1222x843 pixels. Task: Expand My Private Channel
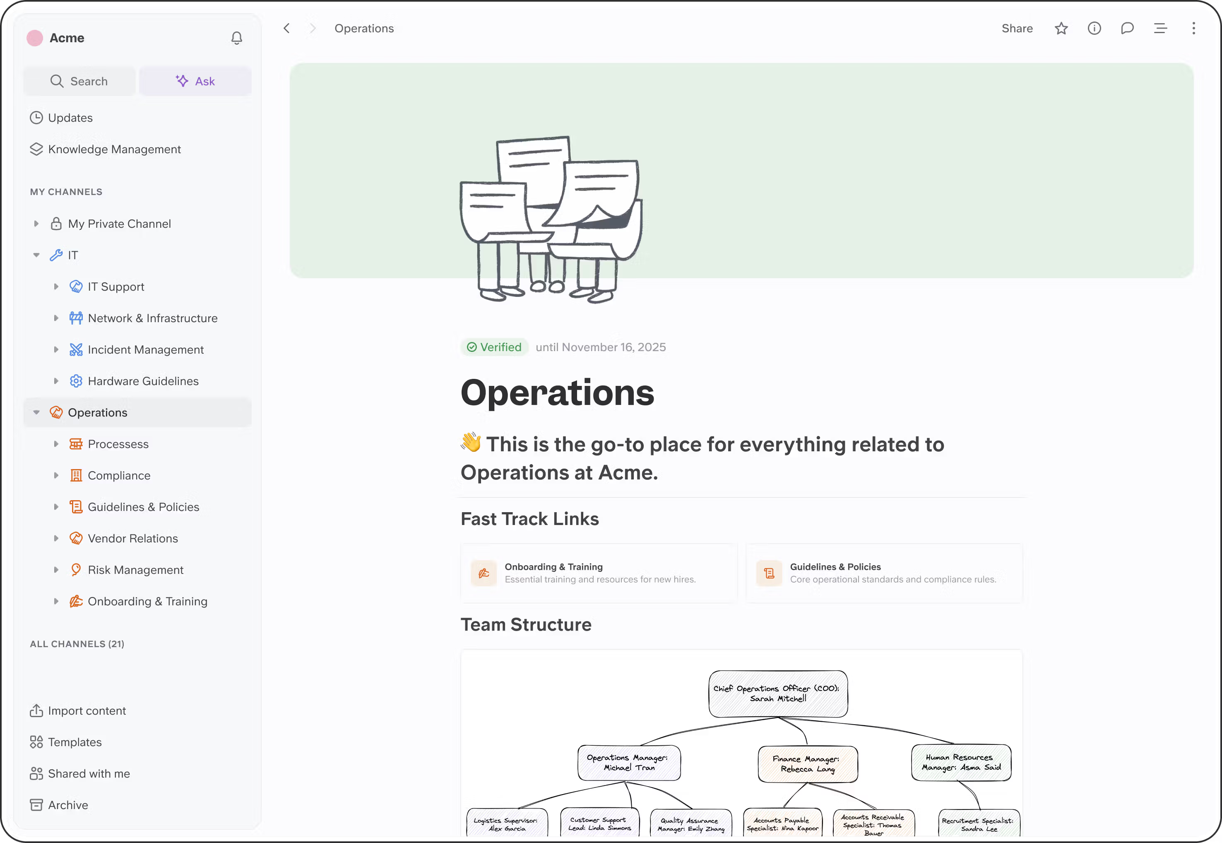click(36, 224)
